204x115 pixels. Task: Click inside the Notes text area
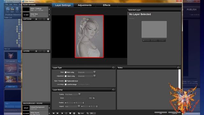click(148, 89)
